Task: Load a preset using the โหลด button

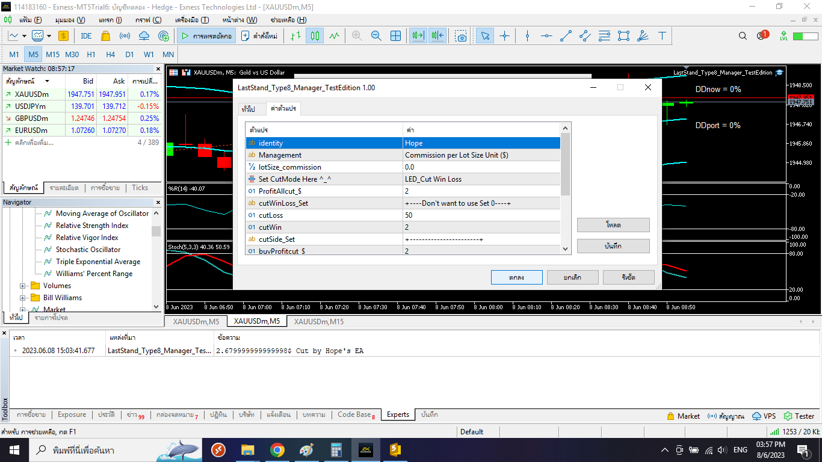Action: click(x=613, y=224)
